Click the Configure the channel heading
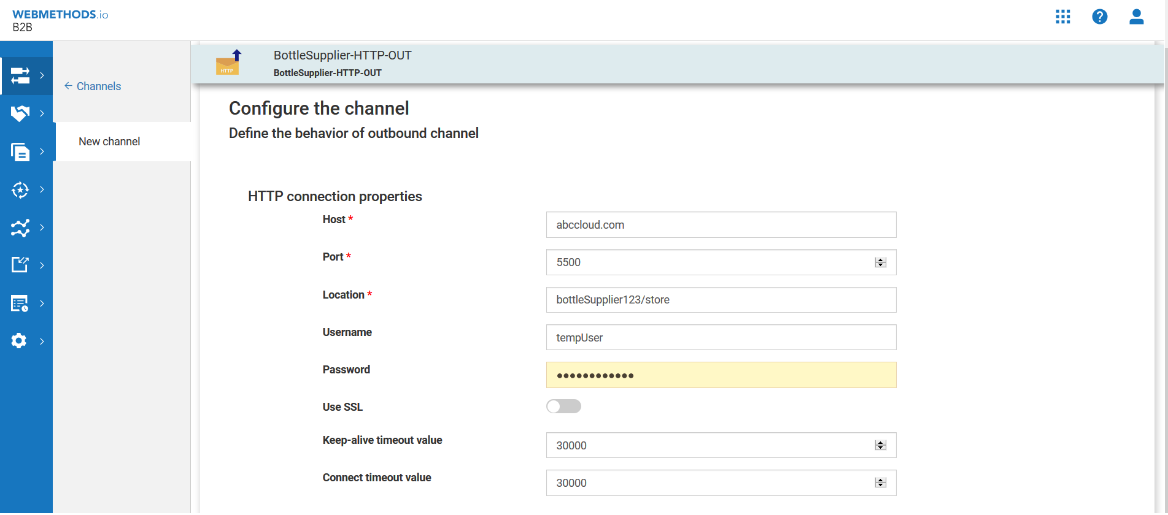This screenshot has height=515, width=1168. click(319, 109)
